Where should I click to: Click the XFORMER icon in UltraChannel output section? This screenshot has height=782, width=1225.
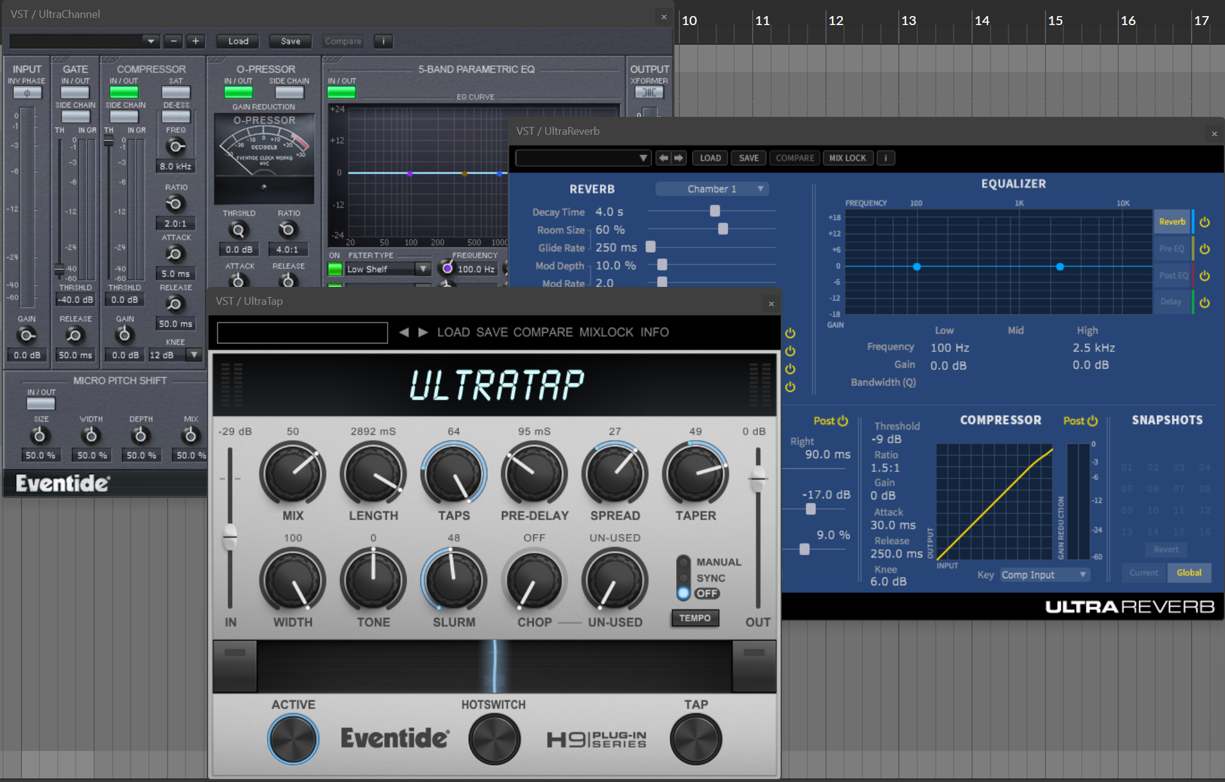coord(649,91)
